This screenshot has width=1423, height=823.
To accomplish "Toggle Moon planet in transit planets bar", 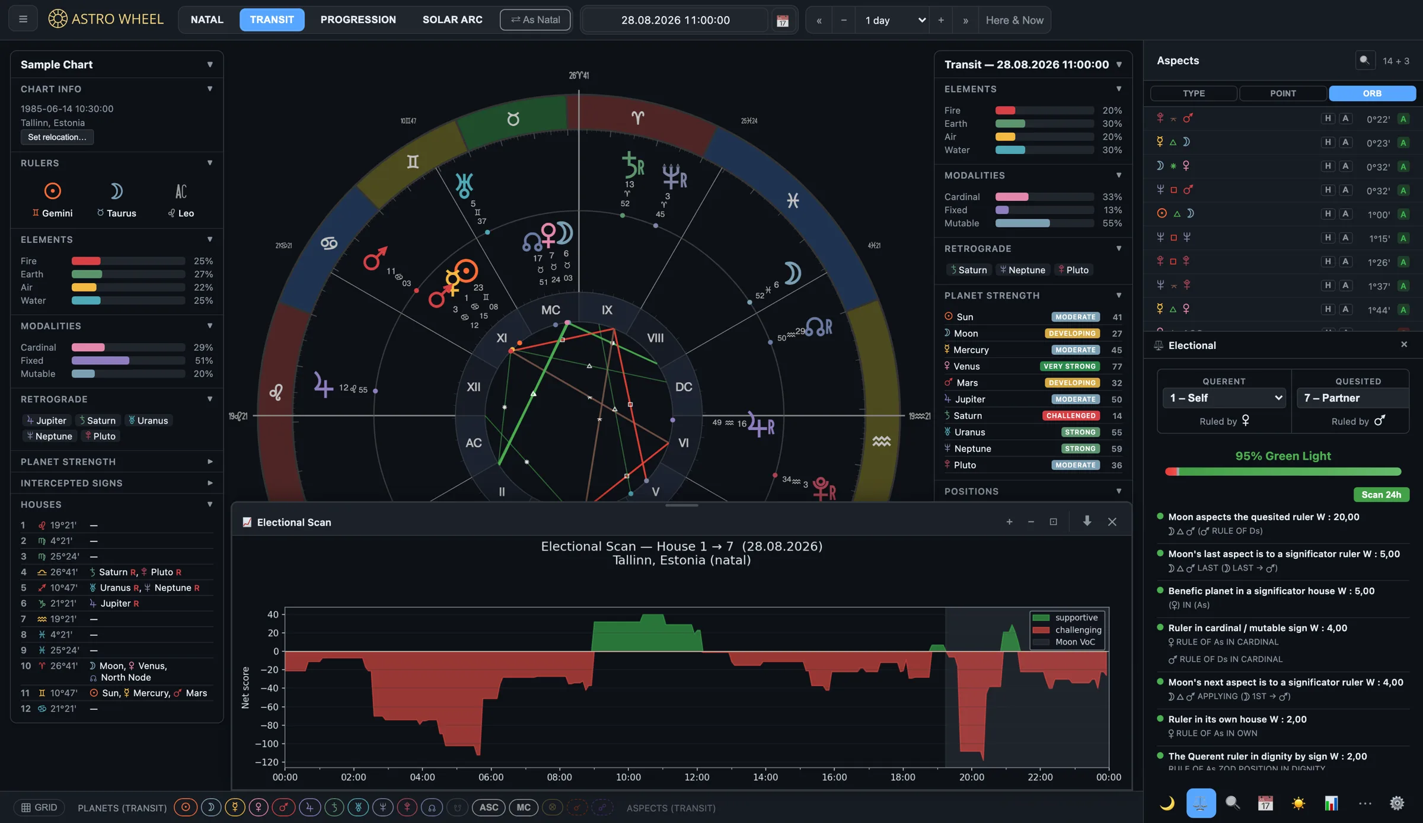I will 210,807.
